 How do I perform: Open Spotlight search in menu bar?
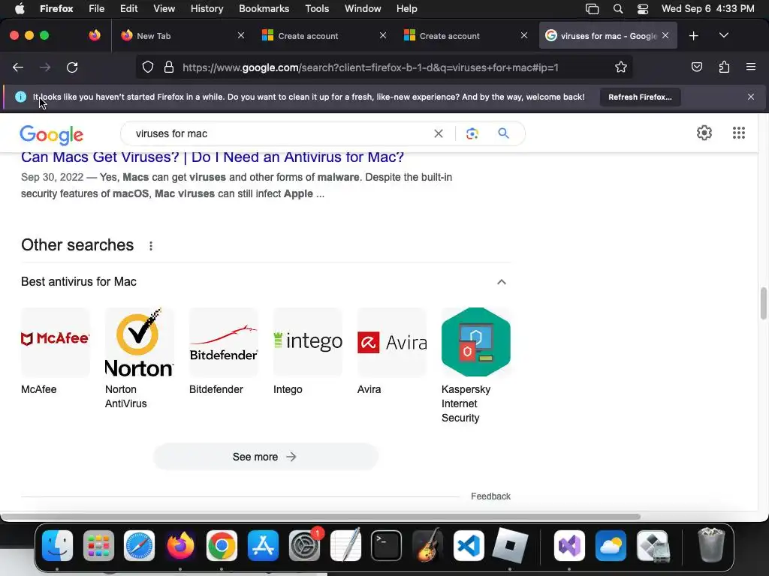[618, 9]
